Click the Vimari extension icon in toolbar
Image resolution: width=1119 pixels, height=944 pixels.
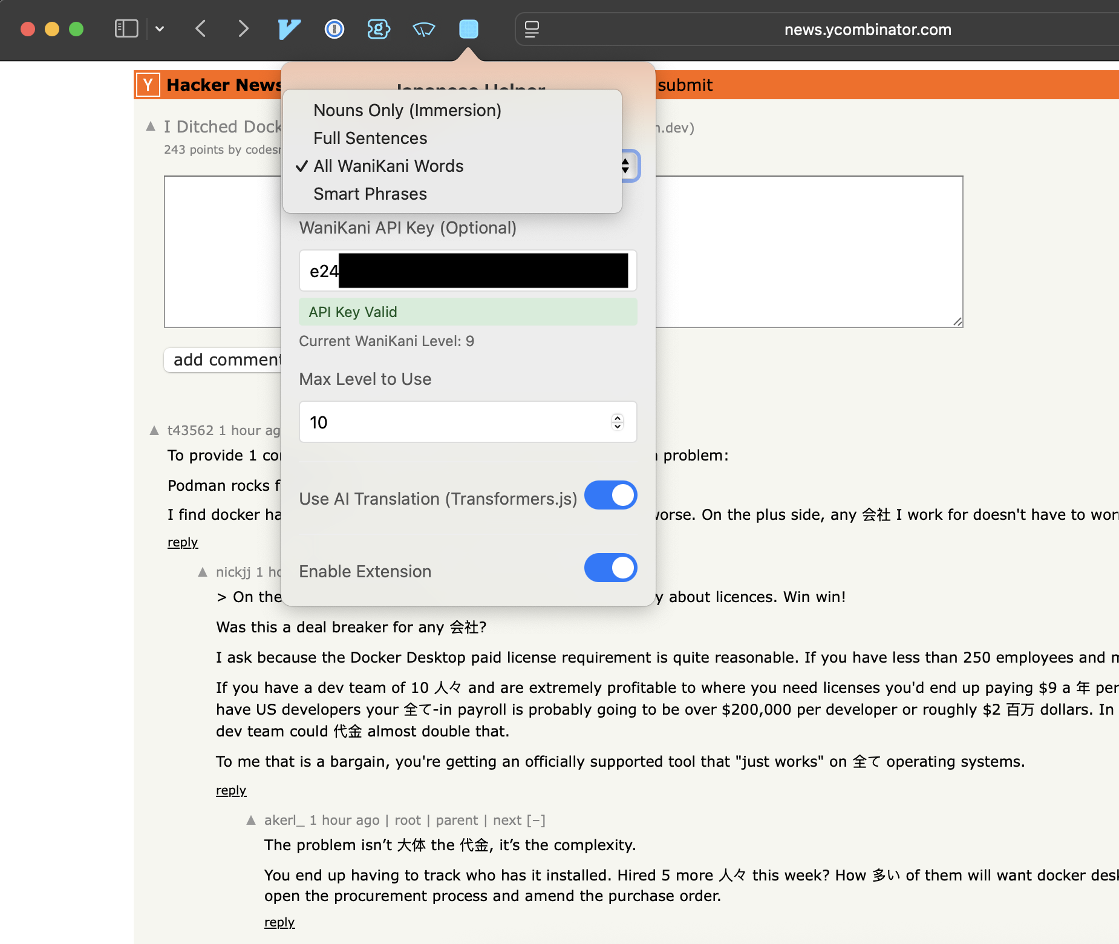(x=289, y=29)
